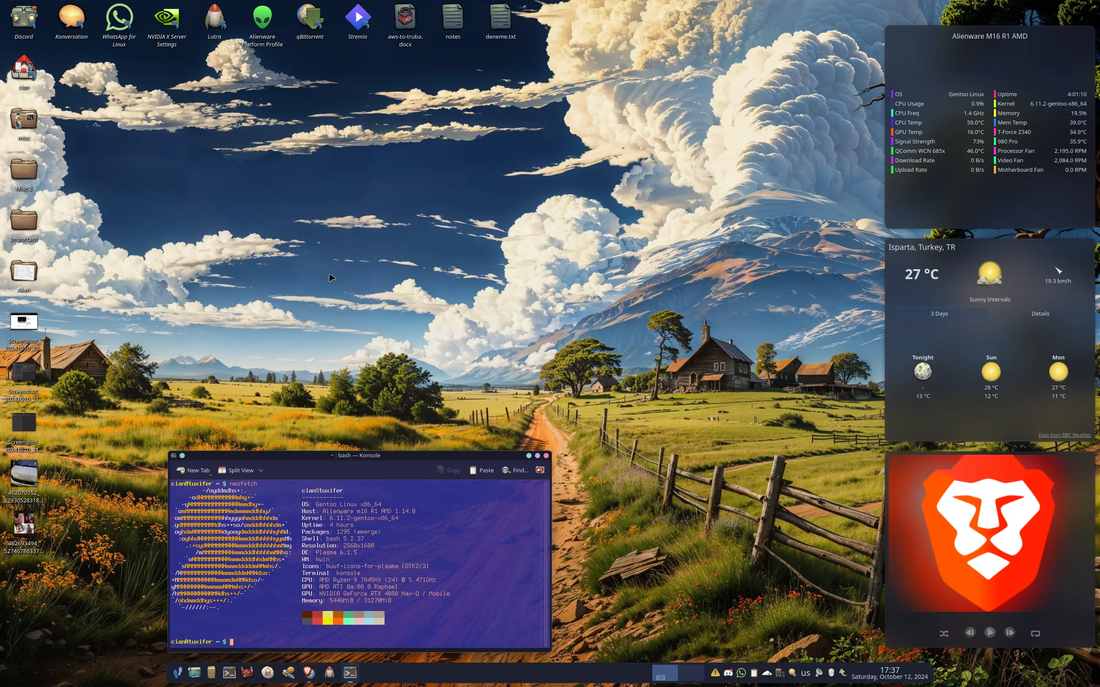Screen dimensions: 1100x687
Task: Click the Konsole scrollbar
Action: (546, 563)
